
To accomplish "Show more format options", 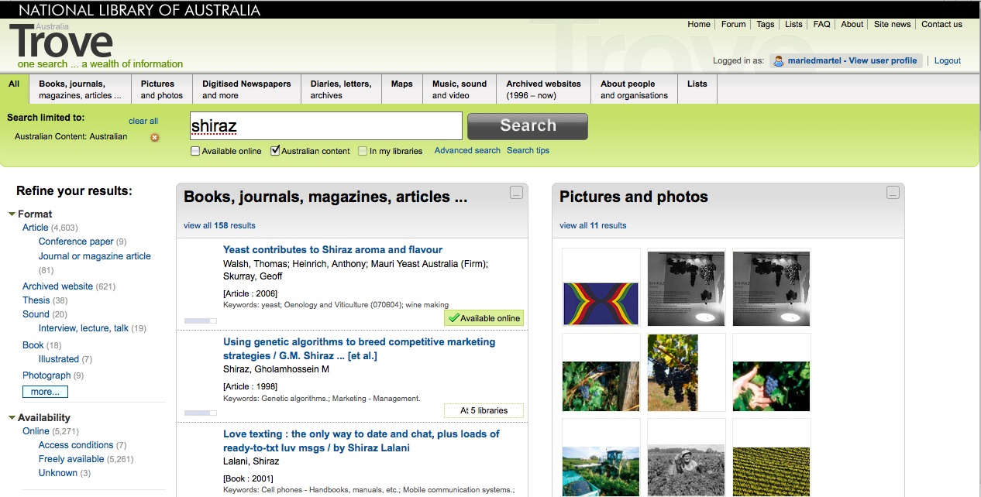I will pos(45,392).
